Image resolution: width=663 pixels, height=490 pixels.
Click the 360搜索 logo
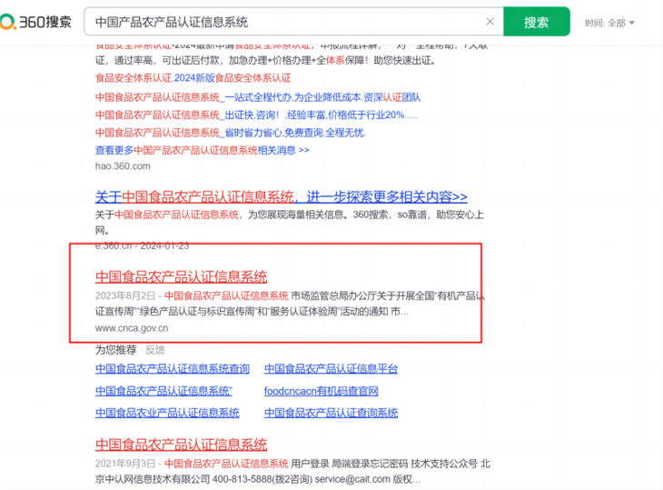coord(36,22)
